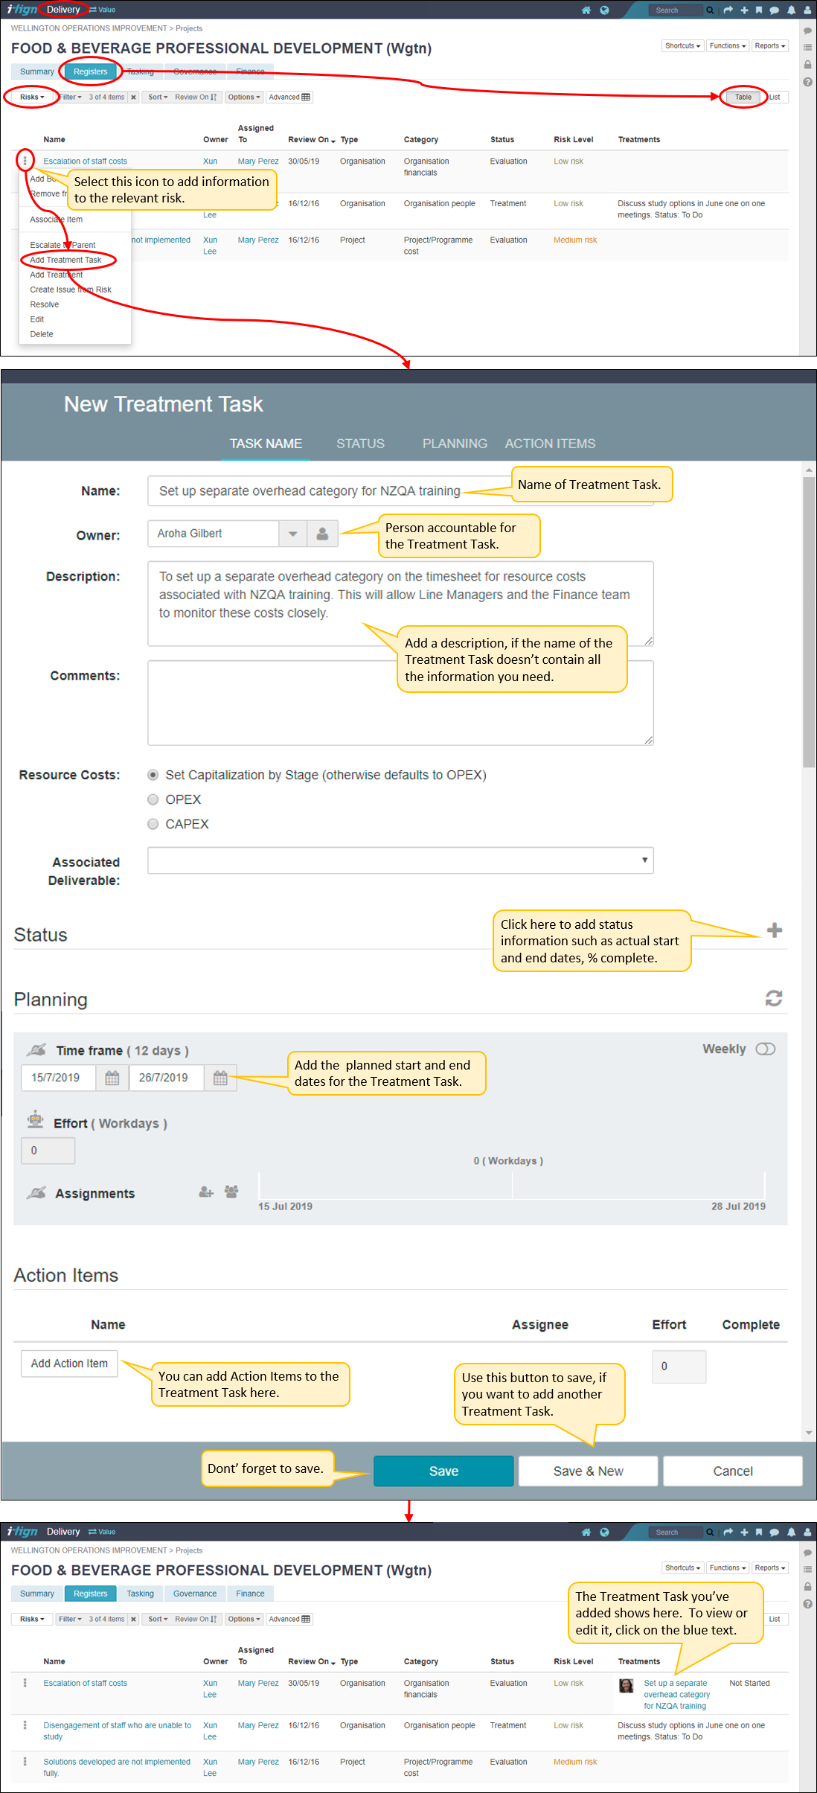Viewport: 817px width, 1793px height.
Task: Select Set Capitalization by Stage radio button
Action: 153,775
